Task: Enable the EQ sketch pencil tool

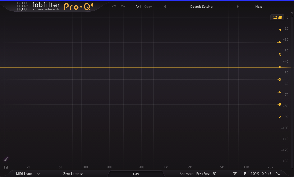Action: pyautogui.click(x=6, y=159)
